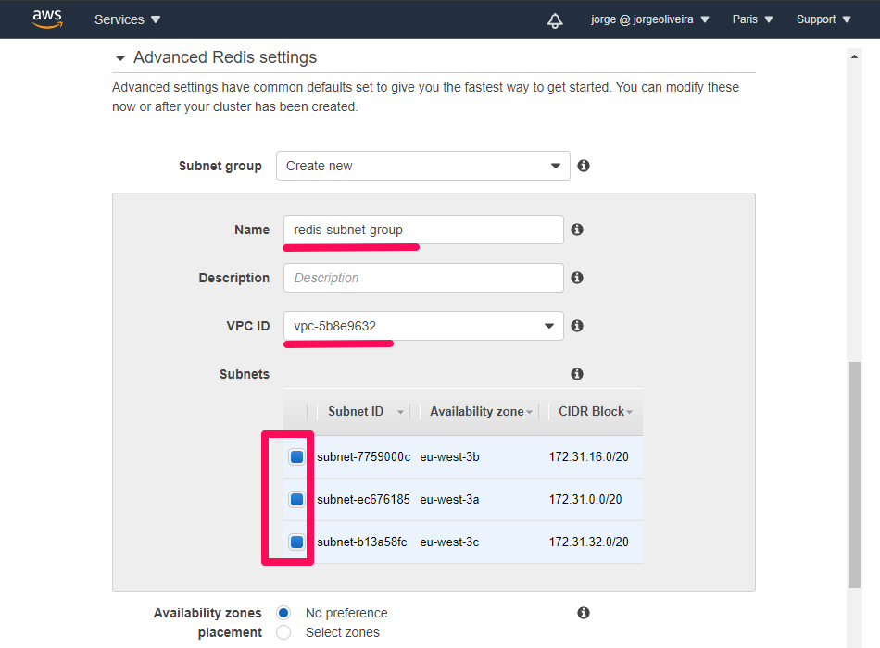Open the notifications bell icon
Screen dimensions: 880x648
[555, 19]
